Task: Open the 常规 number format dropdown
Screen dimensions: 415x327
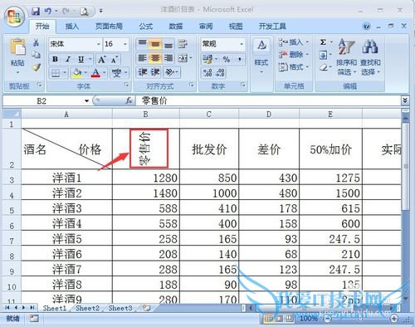Action: pyautogui.click(x=242, y=44)
